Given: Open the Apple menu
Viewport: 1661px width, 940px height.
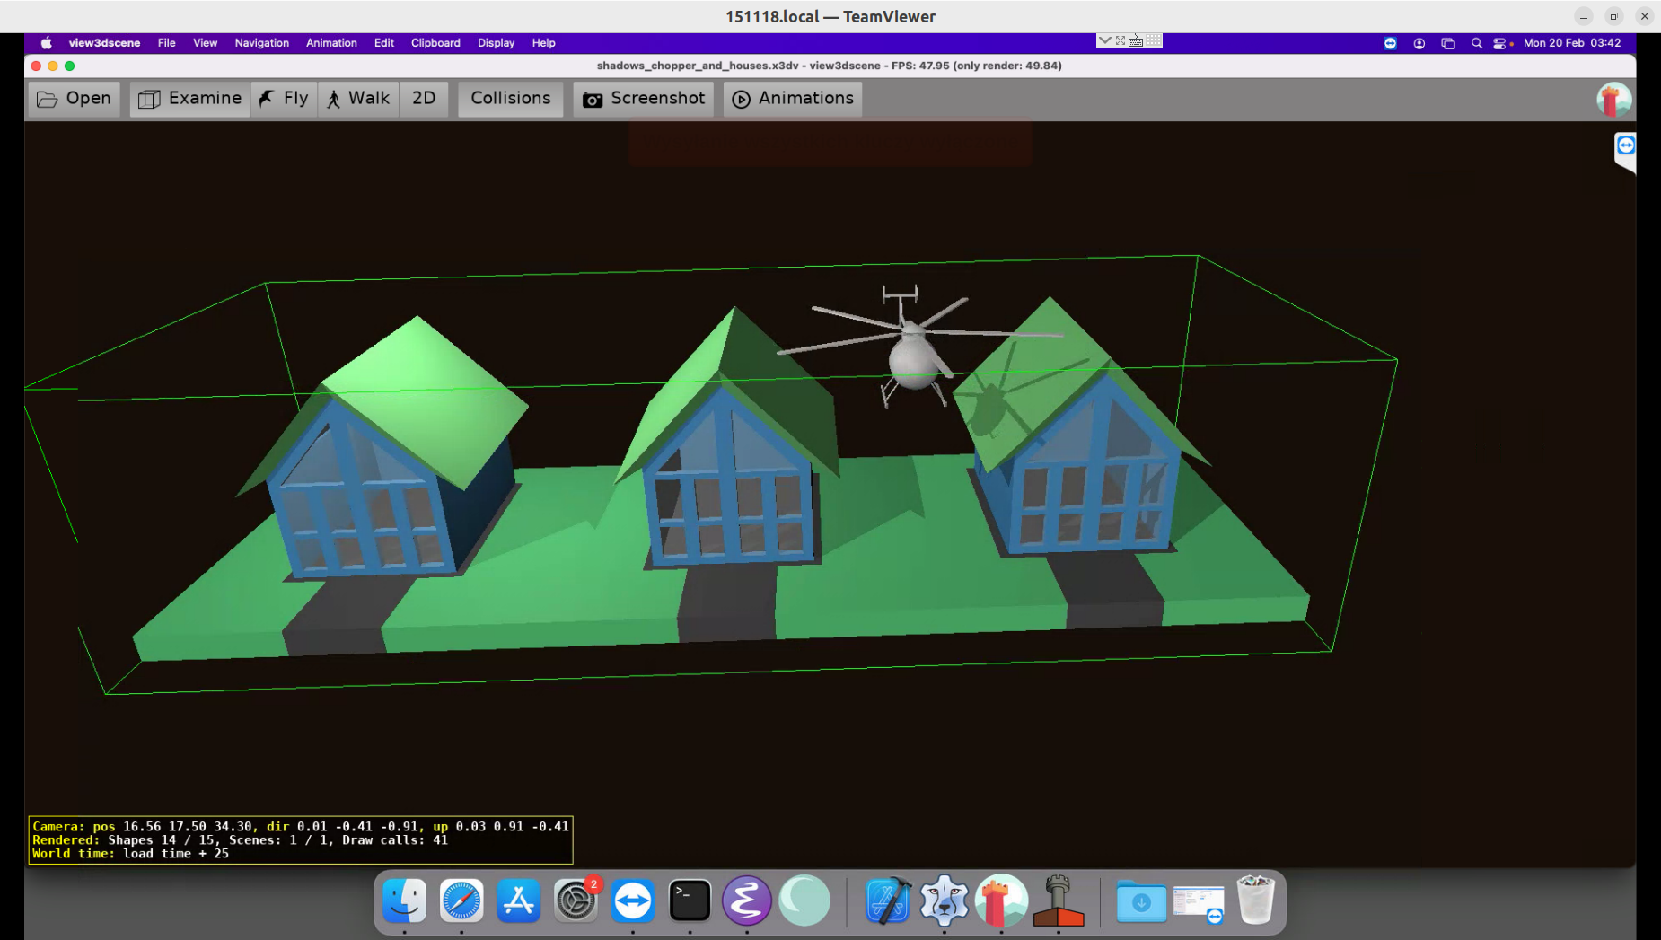Looking at the screenshot, I should point(45,42).
